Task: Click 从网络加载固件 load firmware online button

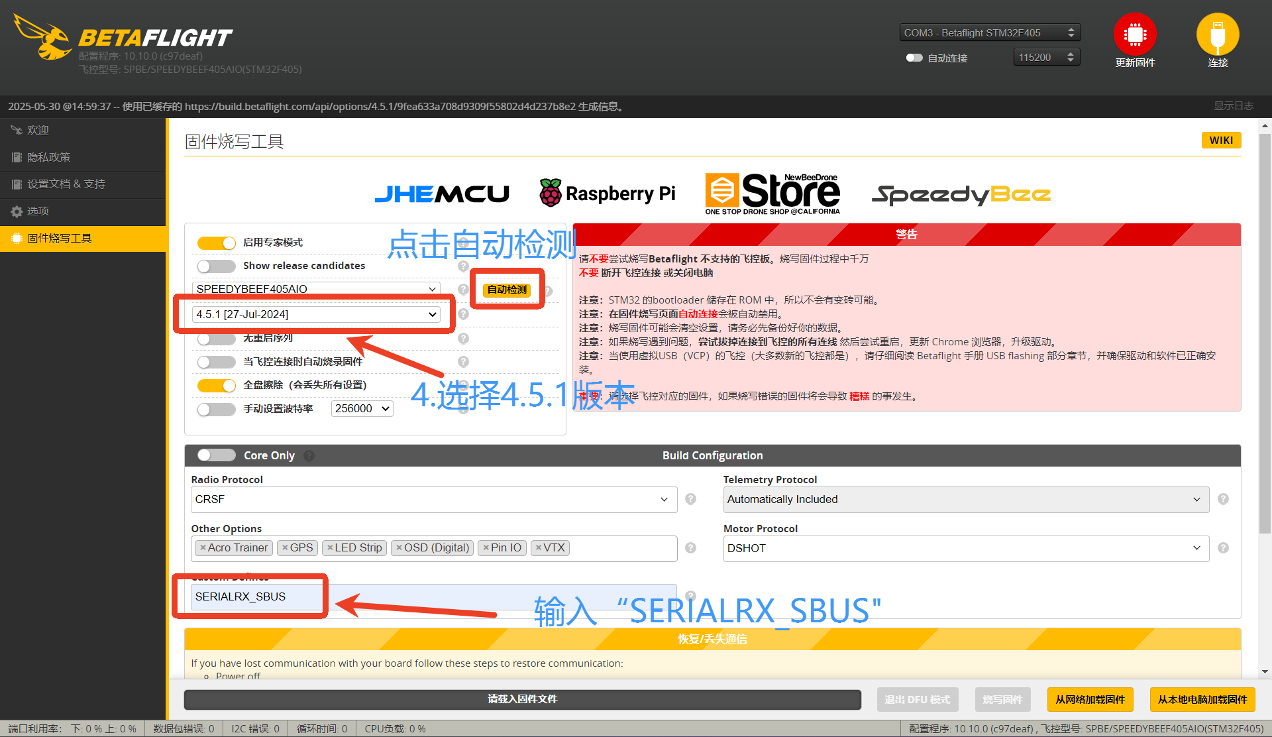Action: click(1090, 699)
